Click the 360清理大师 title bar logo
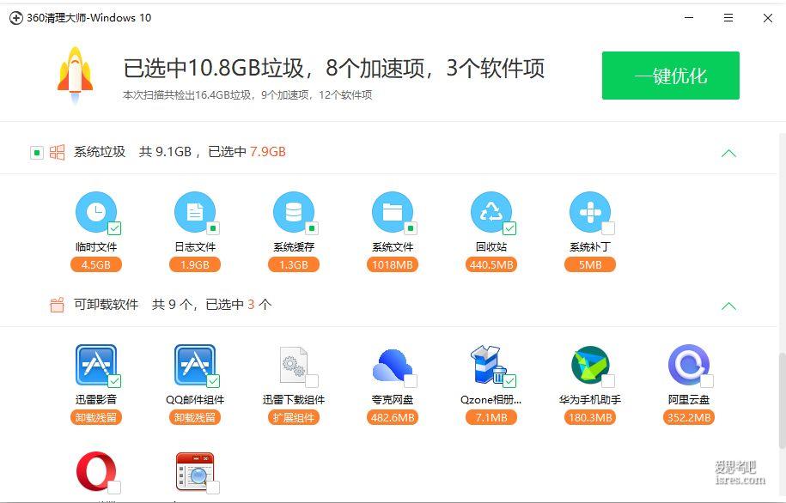The image size is (786, 503). pyautogui.click(x=16, y=17)
